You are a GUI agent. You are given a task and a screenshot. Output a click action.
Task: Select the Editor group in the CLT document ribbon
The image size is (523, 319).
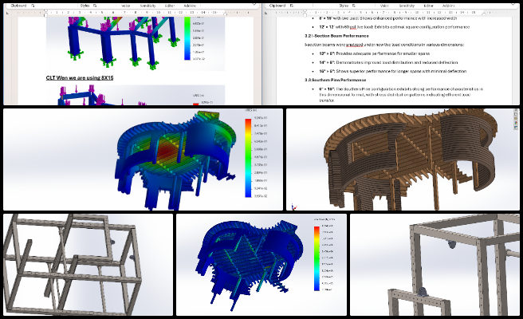(x=170, y=6)
